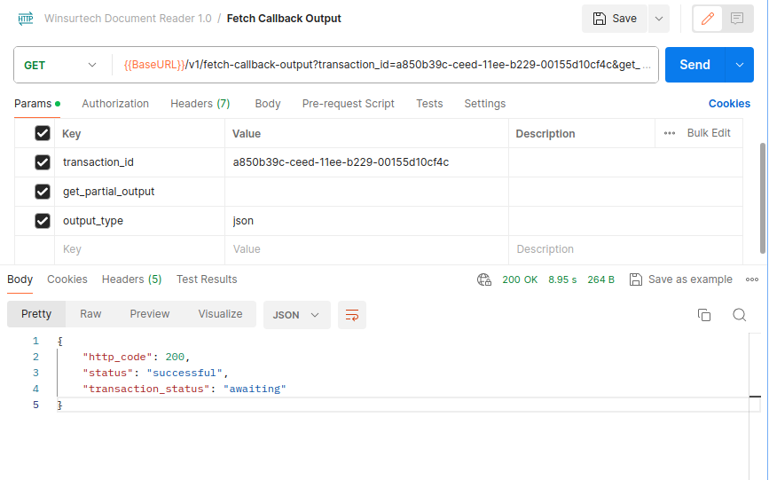Click the Send button

pyautogui.click(x=695, y=65)
